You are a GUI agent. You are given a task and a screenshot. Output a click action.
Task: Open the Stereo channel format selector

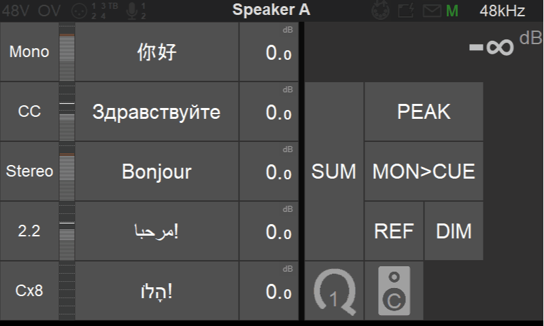[29, 171]
